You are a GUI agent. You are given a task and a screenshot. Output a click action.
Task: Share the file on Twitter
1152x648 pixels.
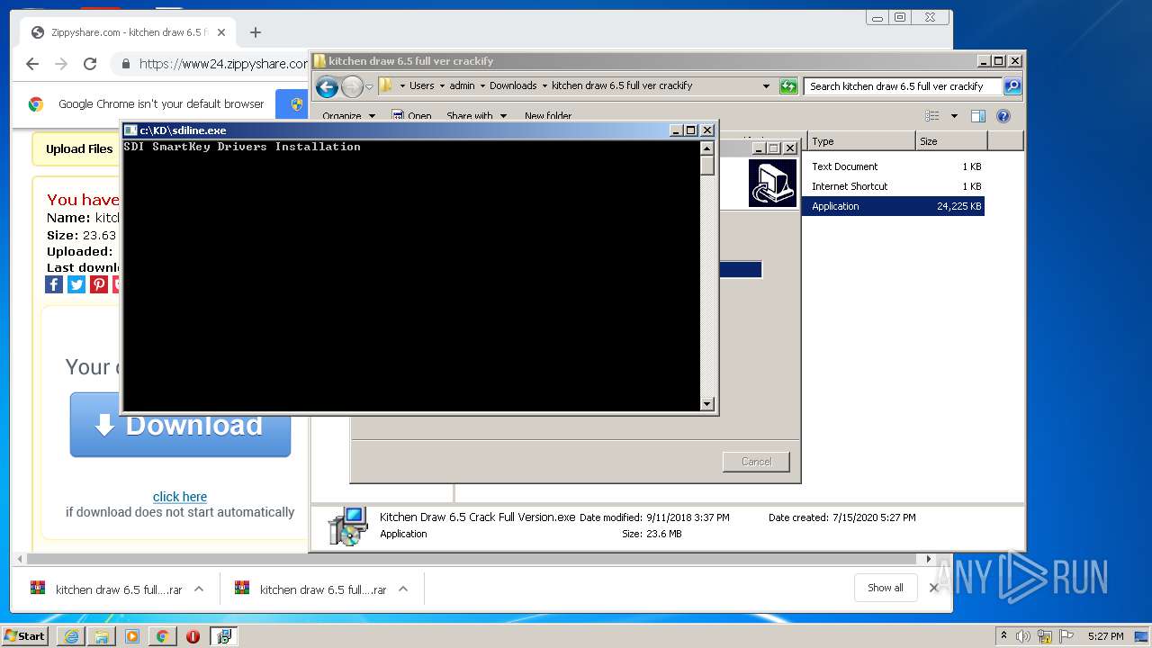[76, 284]
